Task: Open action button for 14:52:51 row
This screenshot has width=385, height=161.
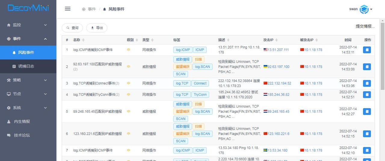Action: 367,94
